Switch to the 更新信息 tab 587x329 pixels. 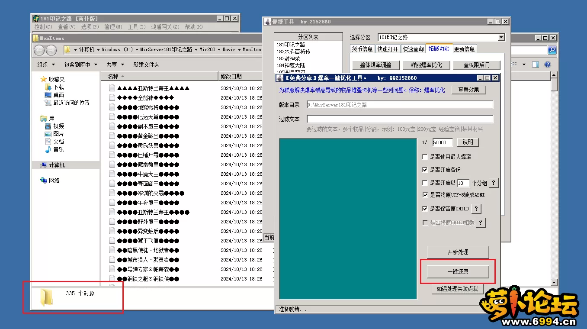tap(464, 49)
